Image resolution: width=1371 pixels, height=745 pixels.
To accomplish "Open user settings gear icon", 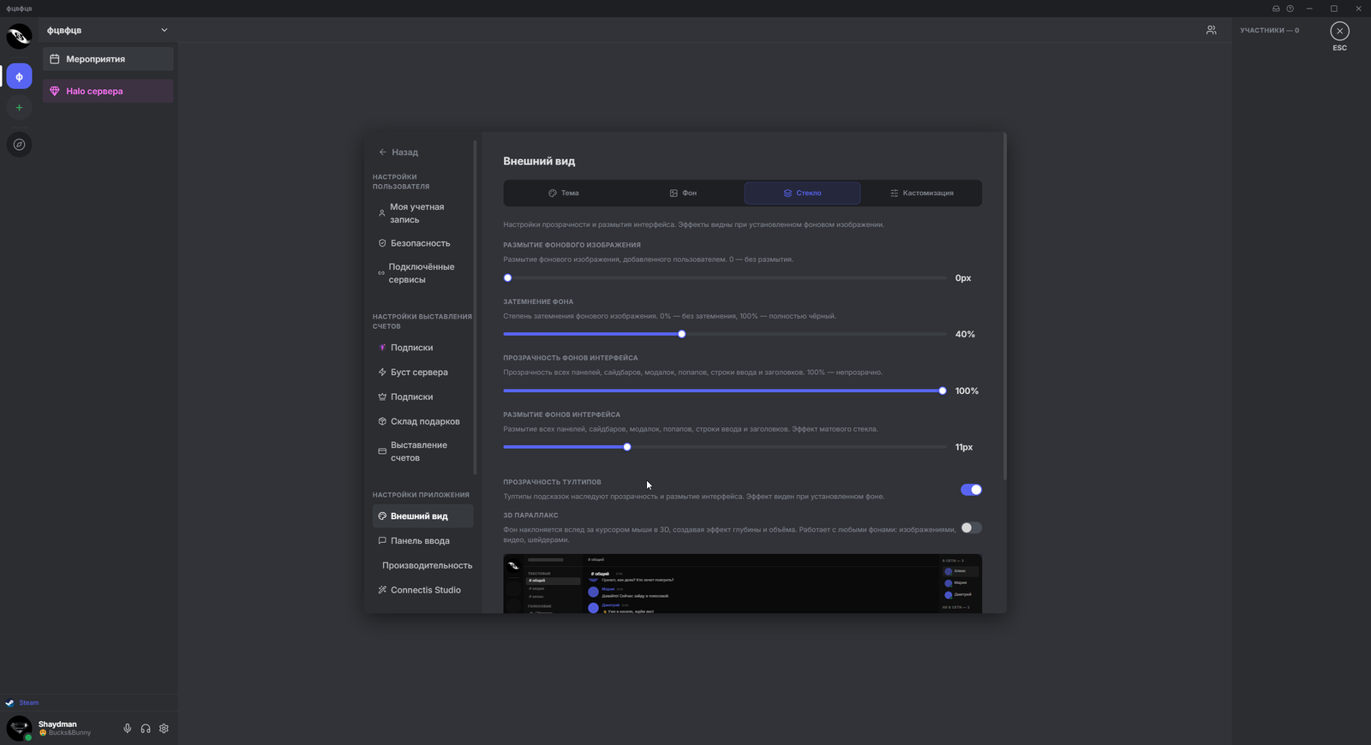I will coord(164,729).
